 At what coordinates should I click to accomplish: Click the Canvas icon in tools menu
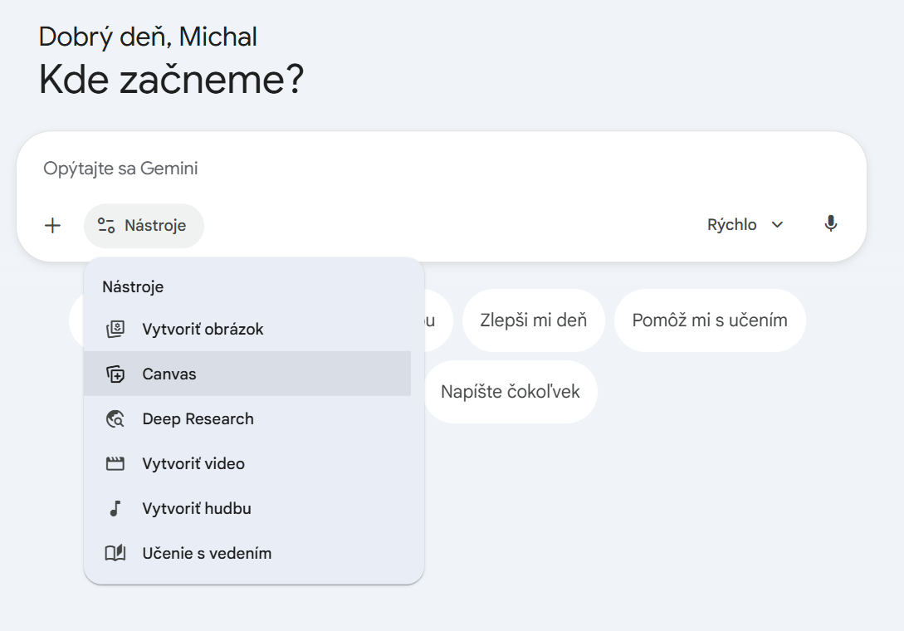click(115, 374)
